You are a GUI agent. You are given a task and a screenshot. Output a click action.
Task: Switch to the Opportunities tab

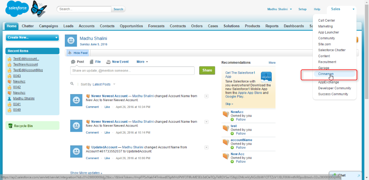coord(131,26)
